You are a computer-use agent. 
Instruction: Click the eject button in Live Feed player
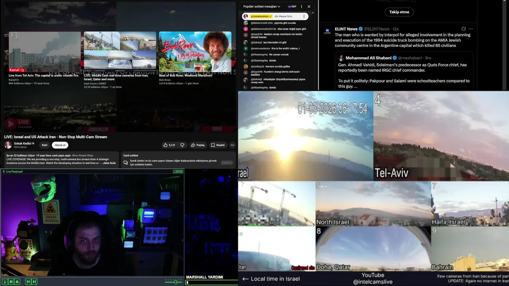[17, 282]
